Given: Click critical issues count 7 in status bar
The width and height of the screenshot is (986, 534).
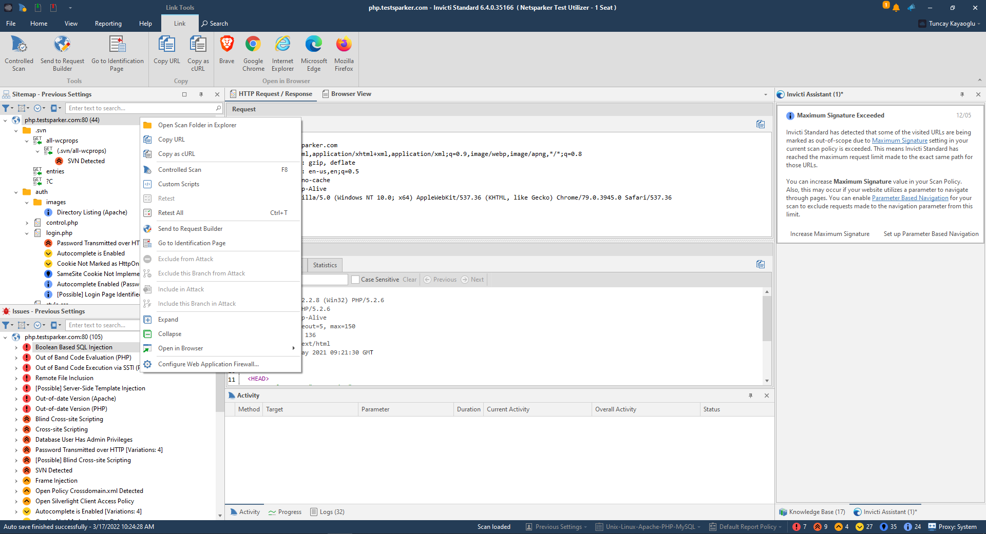Looking at the screenshot, I should pyautogui.click(x=800, y=527).
